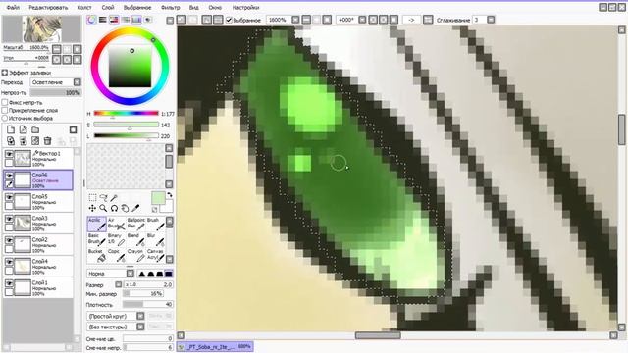Open the Редактировать menu
The image size is (628, 353).
pyautogui.click(x=48, y=8)
